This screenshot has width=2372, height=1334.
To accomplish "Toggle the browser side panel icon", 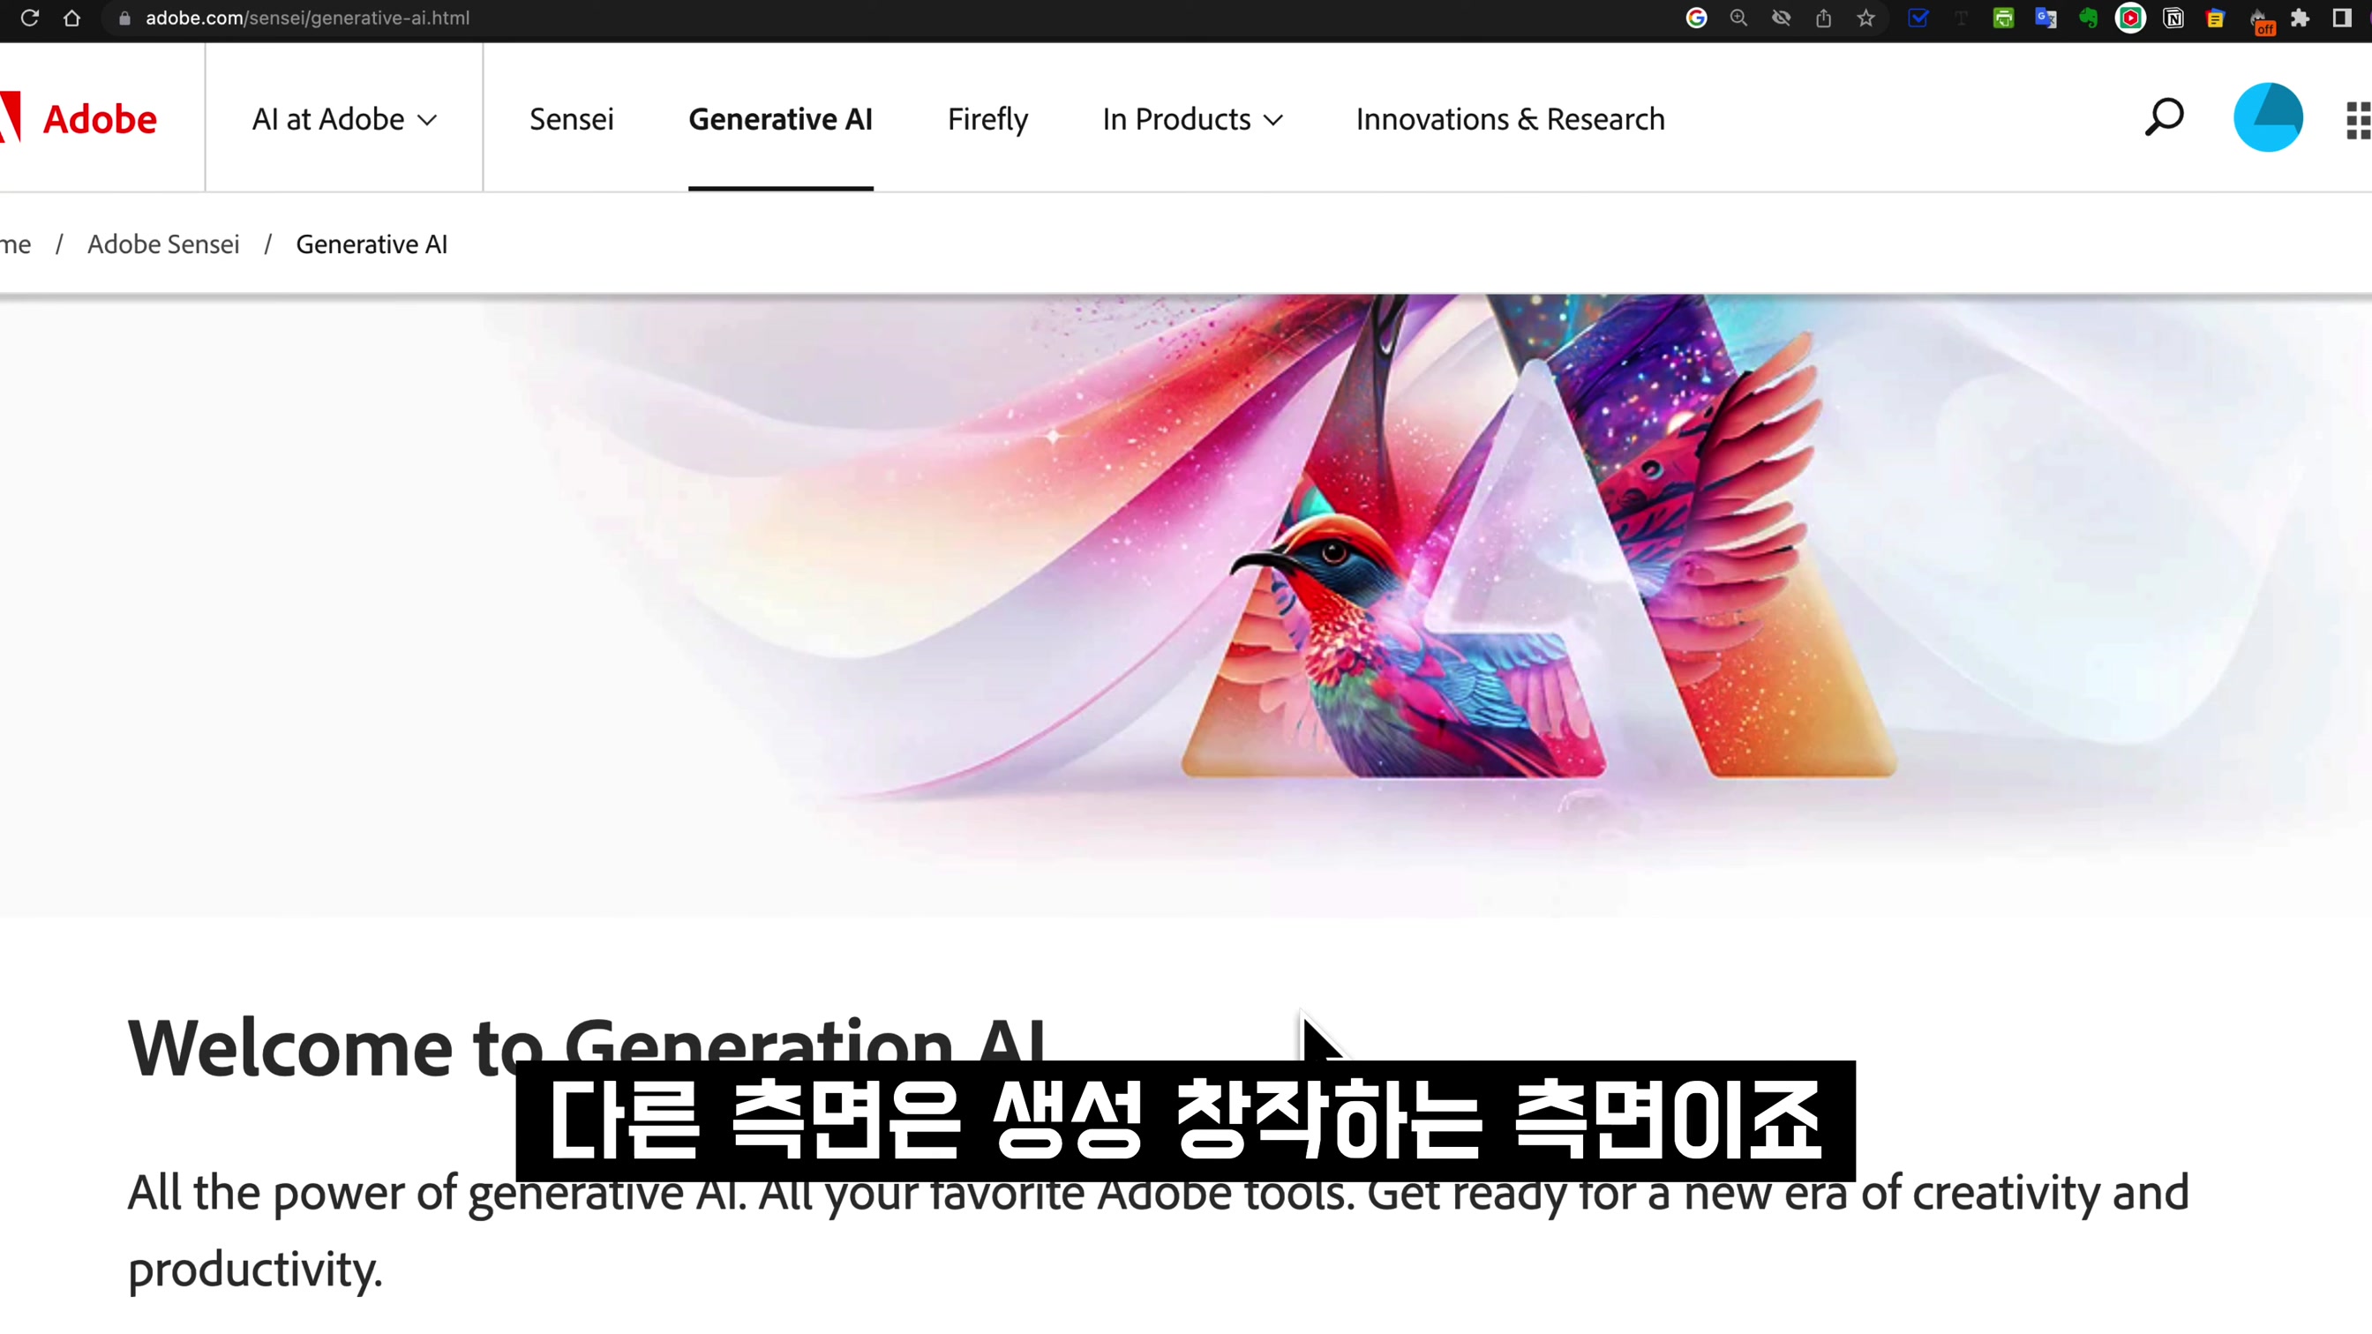I will pyautogui.click(x=2343, y=18).
